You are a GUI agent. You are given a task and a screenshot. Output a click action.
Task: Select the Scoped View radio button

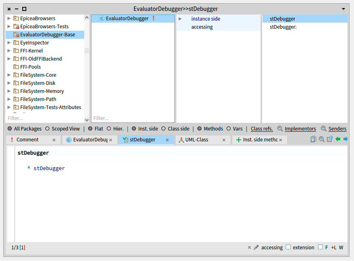coord(47,129)
